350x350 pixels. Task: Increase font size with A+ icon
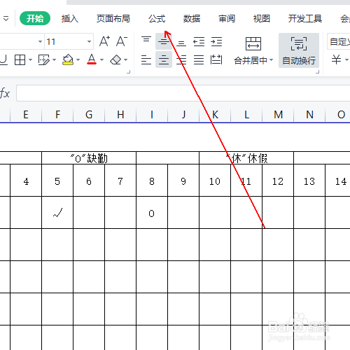(104, 41)
